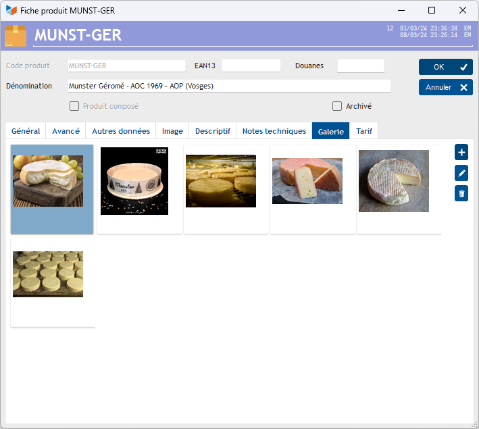Click the edit pencil icon
The width and height of the screenshot is (479, 429).
tap(462, 173)
